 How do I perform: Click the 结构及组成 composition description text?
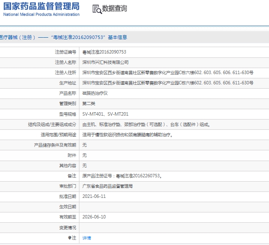click(146, 124)
